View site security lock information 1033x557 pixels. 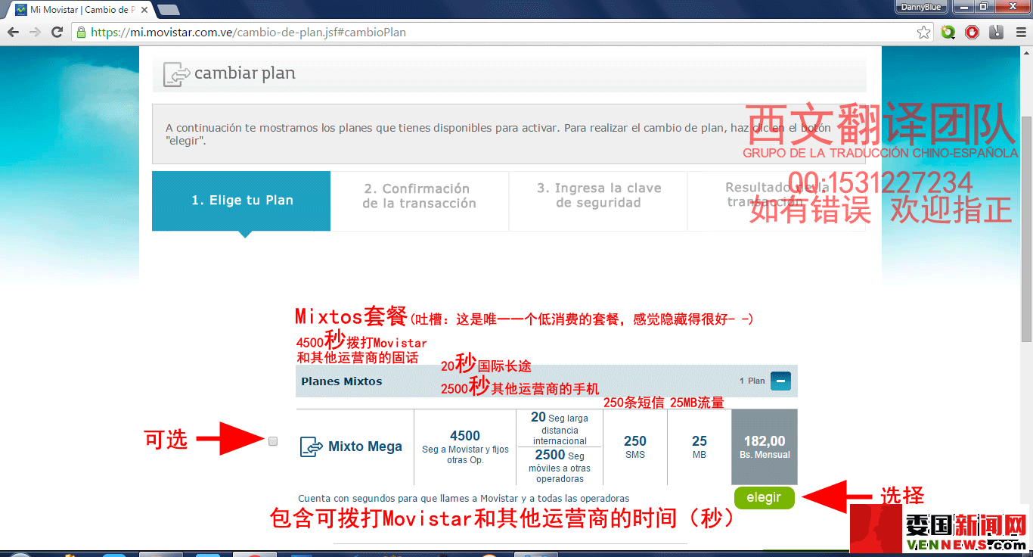click(x=81, y=33)
